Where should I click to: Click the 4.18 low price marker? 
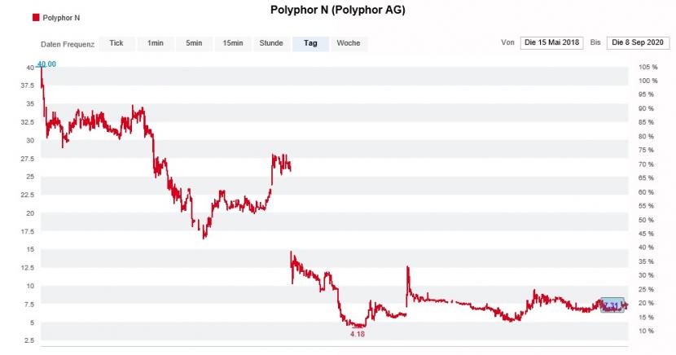pyautogui.click(x=358, y=334)
